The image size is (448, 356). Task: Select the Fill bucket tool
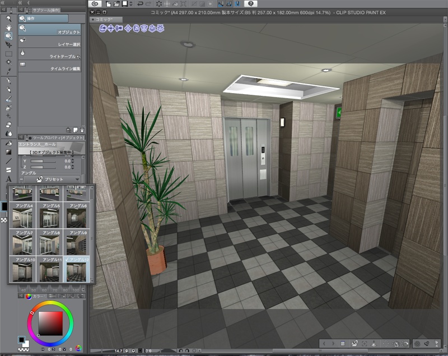pyautogui.click(x=9, y=144)
